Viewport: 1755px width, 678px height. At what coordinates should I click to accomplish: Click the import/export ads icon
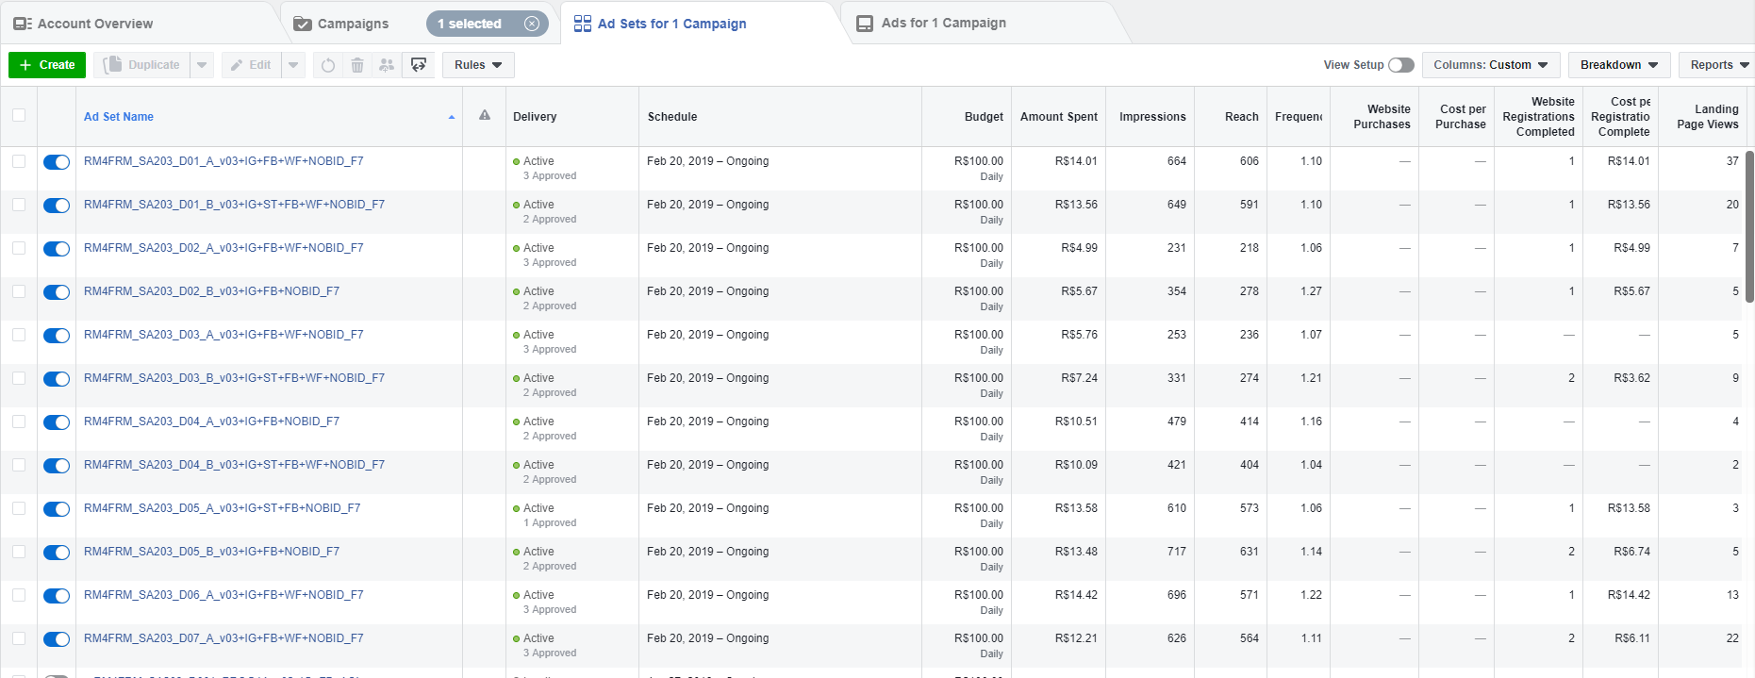419,65
